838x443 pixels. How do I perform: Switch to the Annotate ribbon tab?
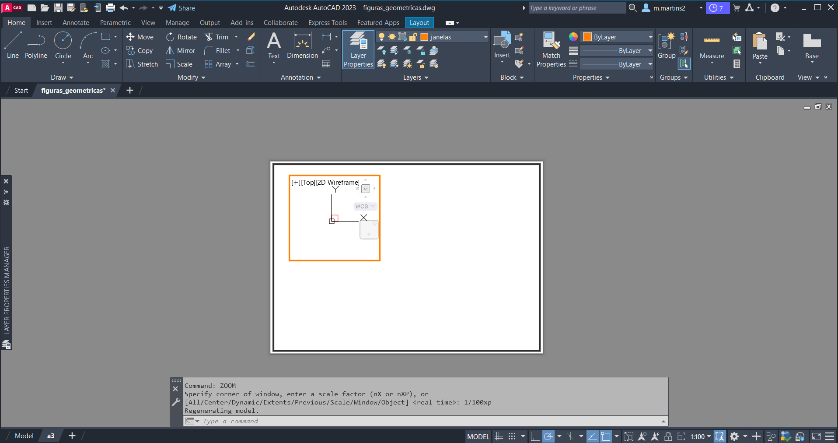point(76,23)
